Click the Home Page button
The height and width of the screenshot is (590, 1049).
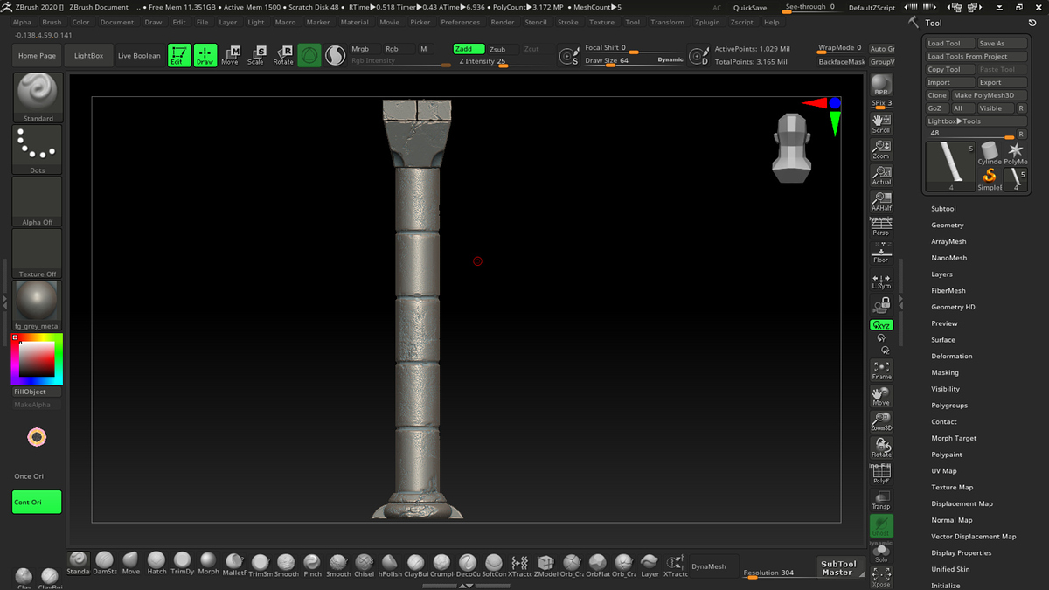(37, 56)
